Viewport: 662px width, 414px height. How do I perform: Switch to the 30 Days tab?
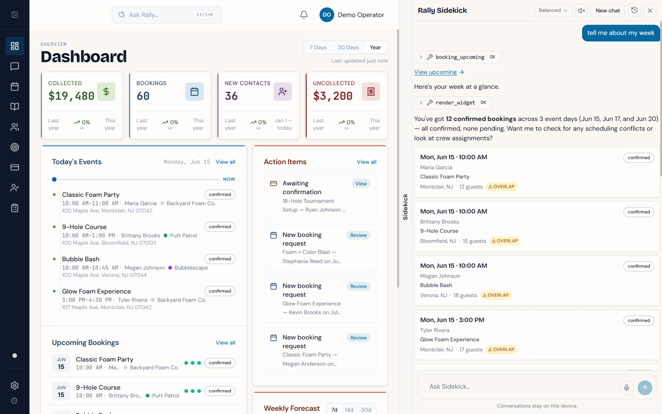(348, 47)
